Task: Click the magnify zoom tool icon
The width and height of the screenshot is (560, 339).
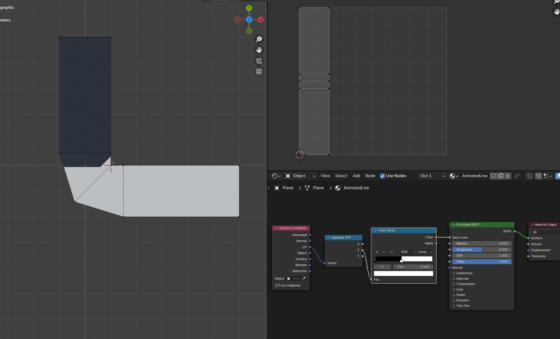Action: click(x=258, y=39)
